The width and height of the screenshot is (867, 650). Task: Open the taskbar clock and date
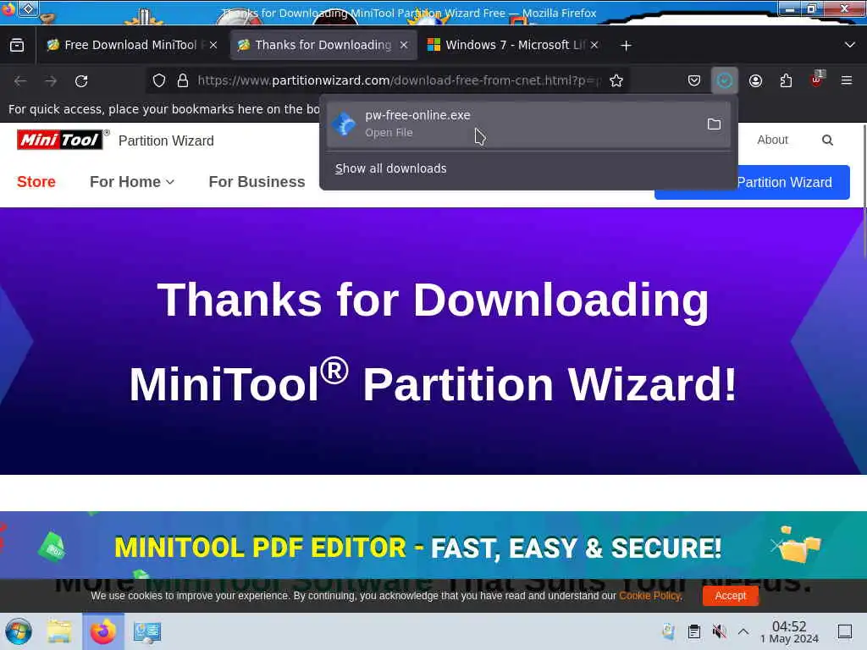click(789, 631)
